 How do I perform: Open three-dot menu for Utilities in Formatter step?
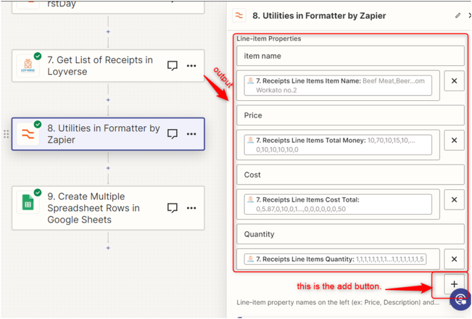191,134
